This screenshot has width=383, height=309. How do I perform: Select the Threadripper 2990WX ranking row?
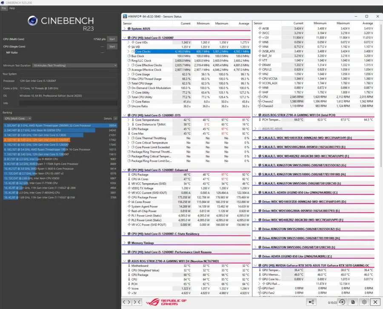(60, 125)
